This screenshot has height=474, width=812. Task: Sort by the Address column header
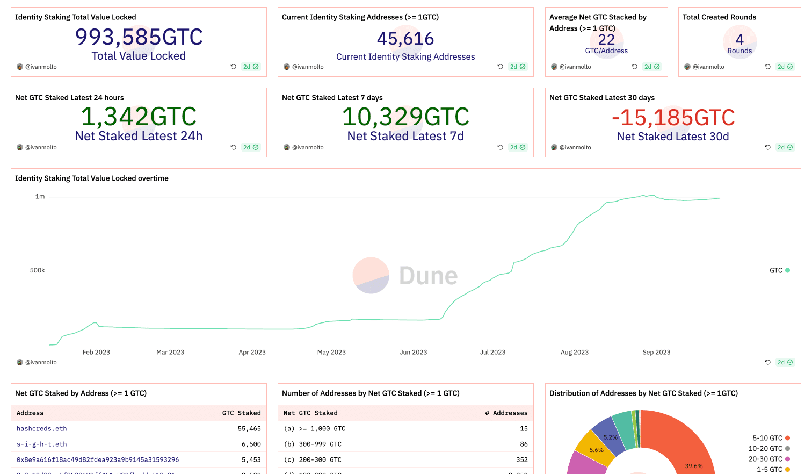click(x=30, y=413)
